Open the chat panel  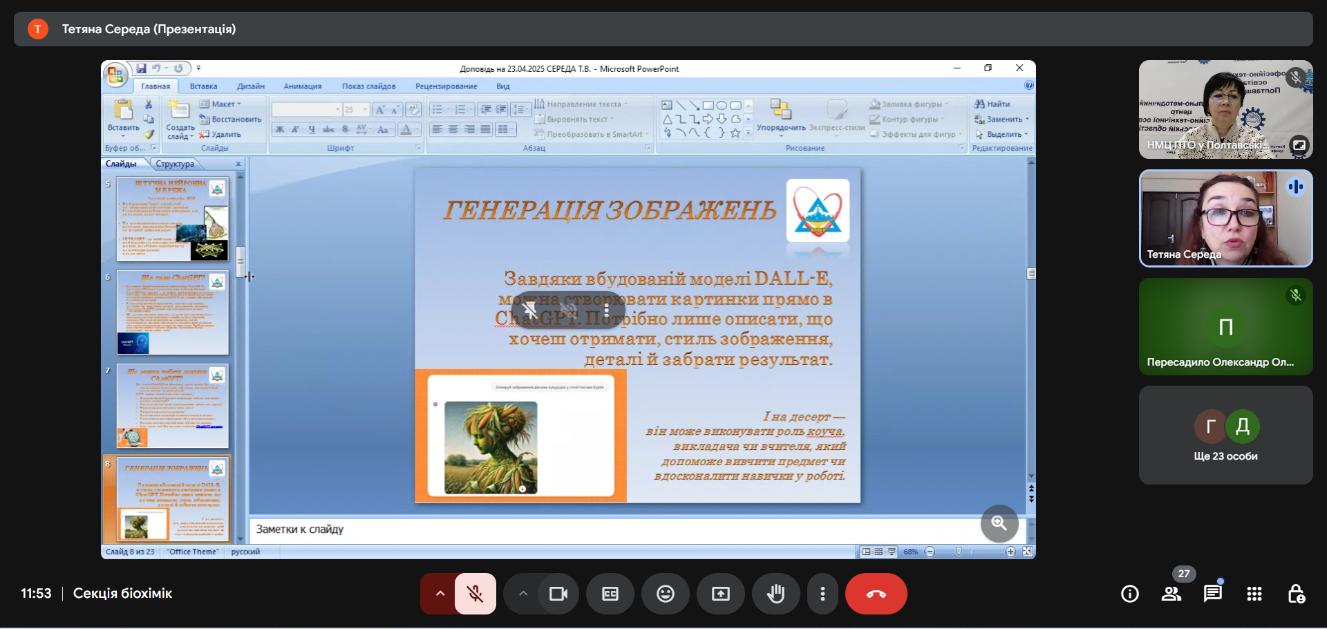tap(1212, 594)
